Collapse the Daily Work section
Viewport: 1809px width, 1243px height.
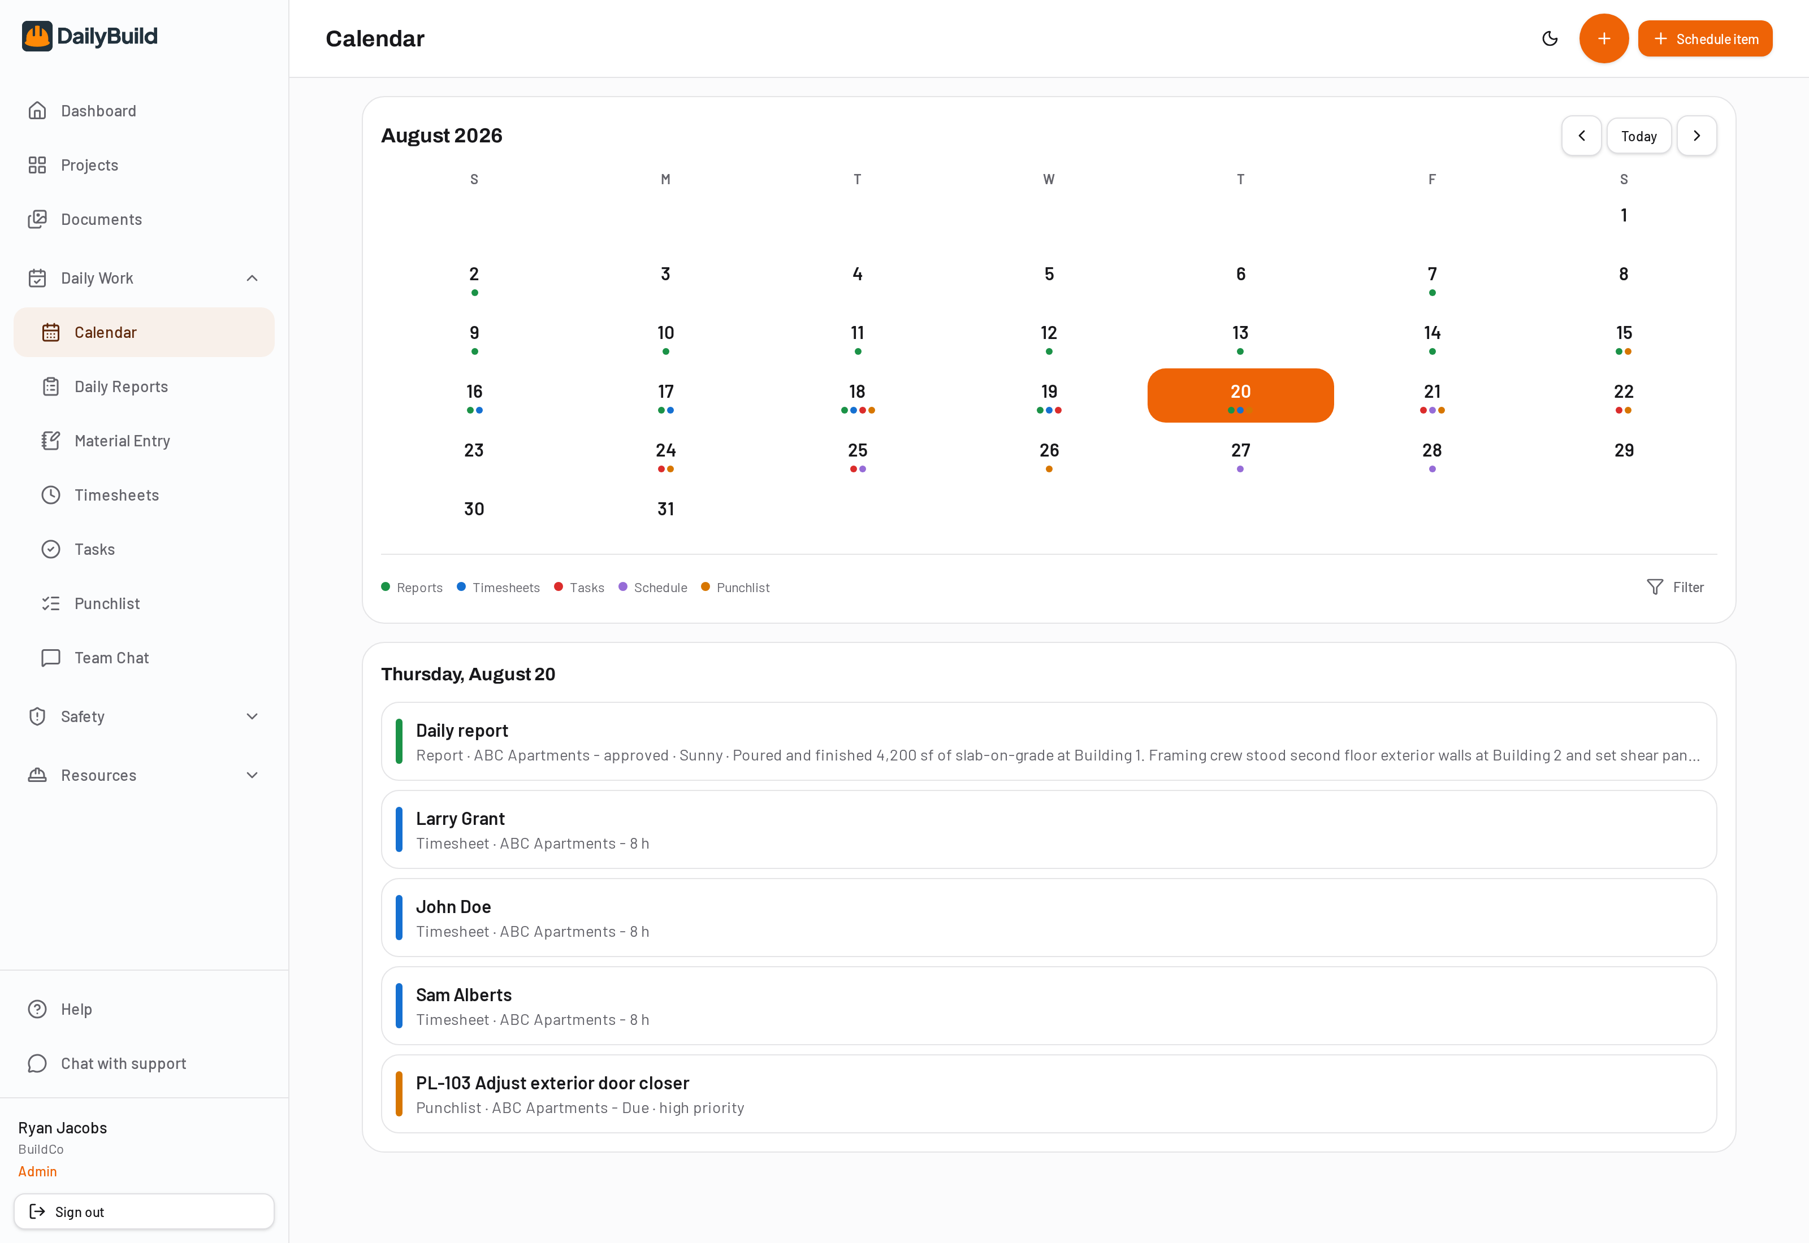click(144, 278)
